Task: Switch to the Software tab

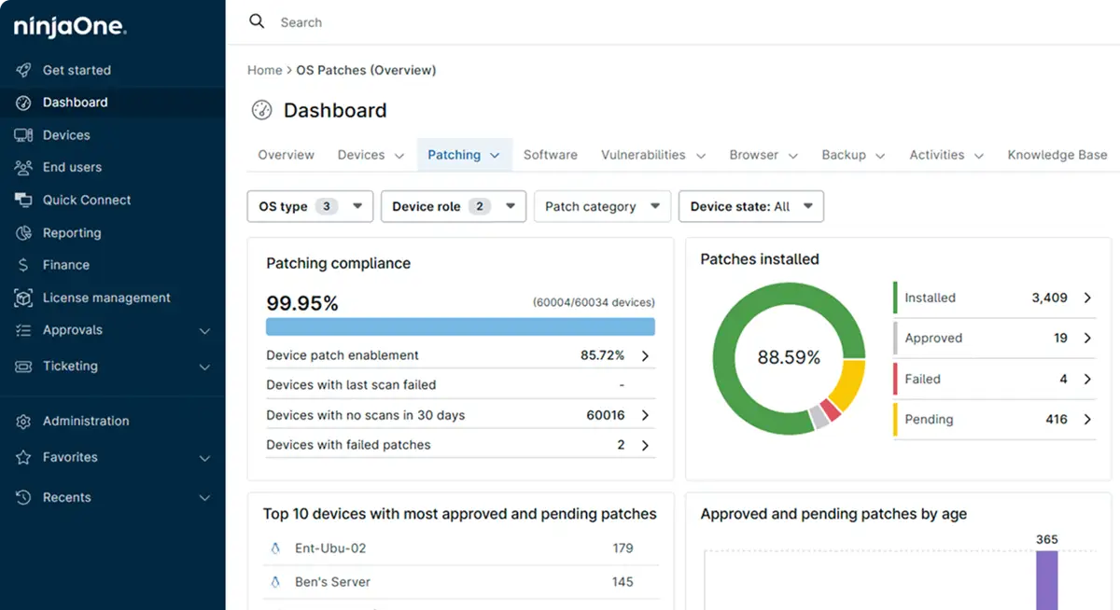Action: tap(550, 155)
